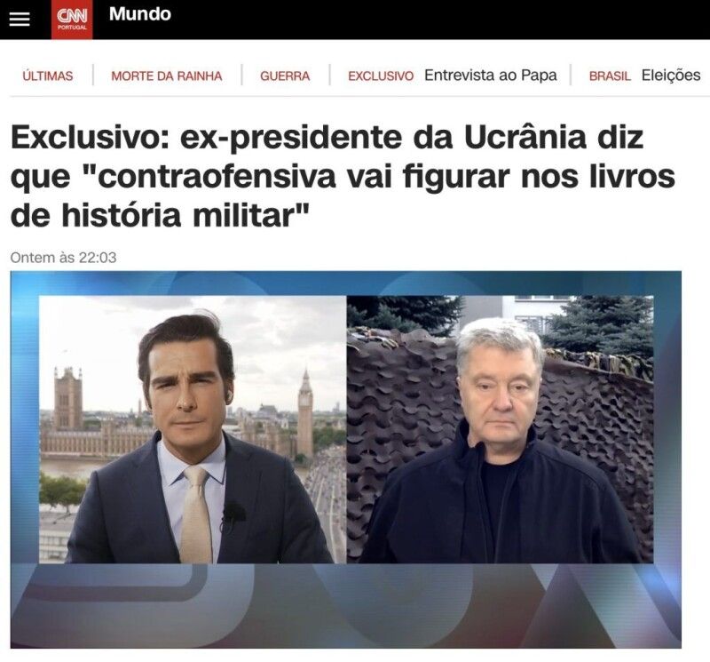Viewport: 710px width, 662px height.
Task: Click the Parliament tower left of the anchor
Action: (x=68, y=398)
